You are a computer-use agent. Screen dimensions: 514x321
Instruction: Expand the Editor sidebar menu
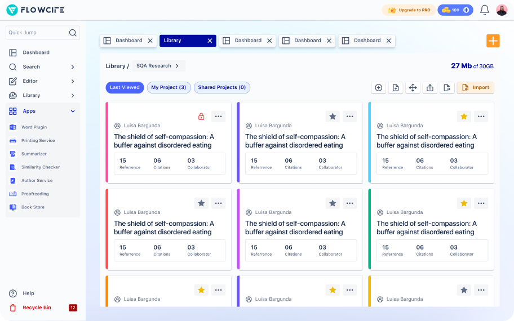[73, 81]
